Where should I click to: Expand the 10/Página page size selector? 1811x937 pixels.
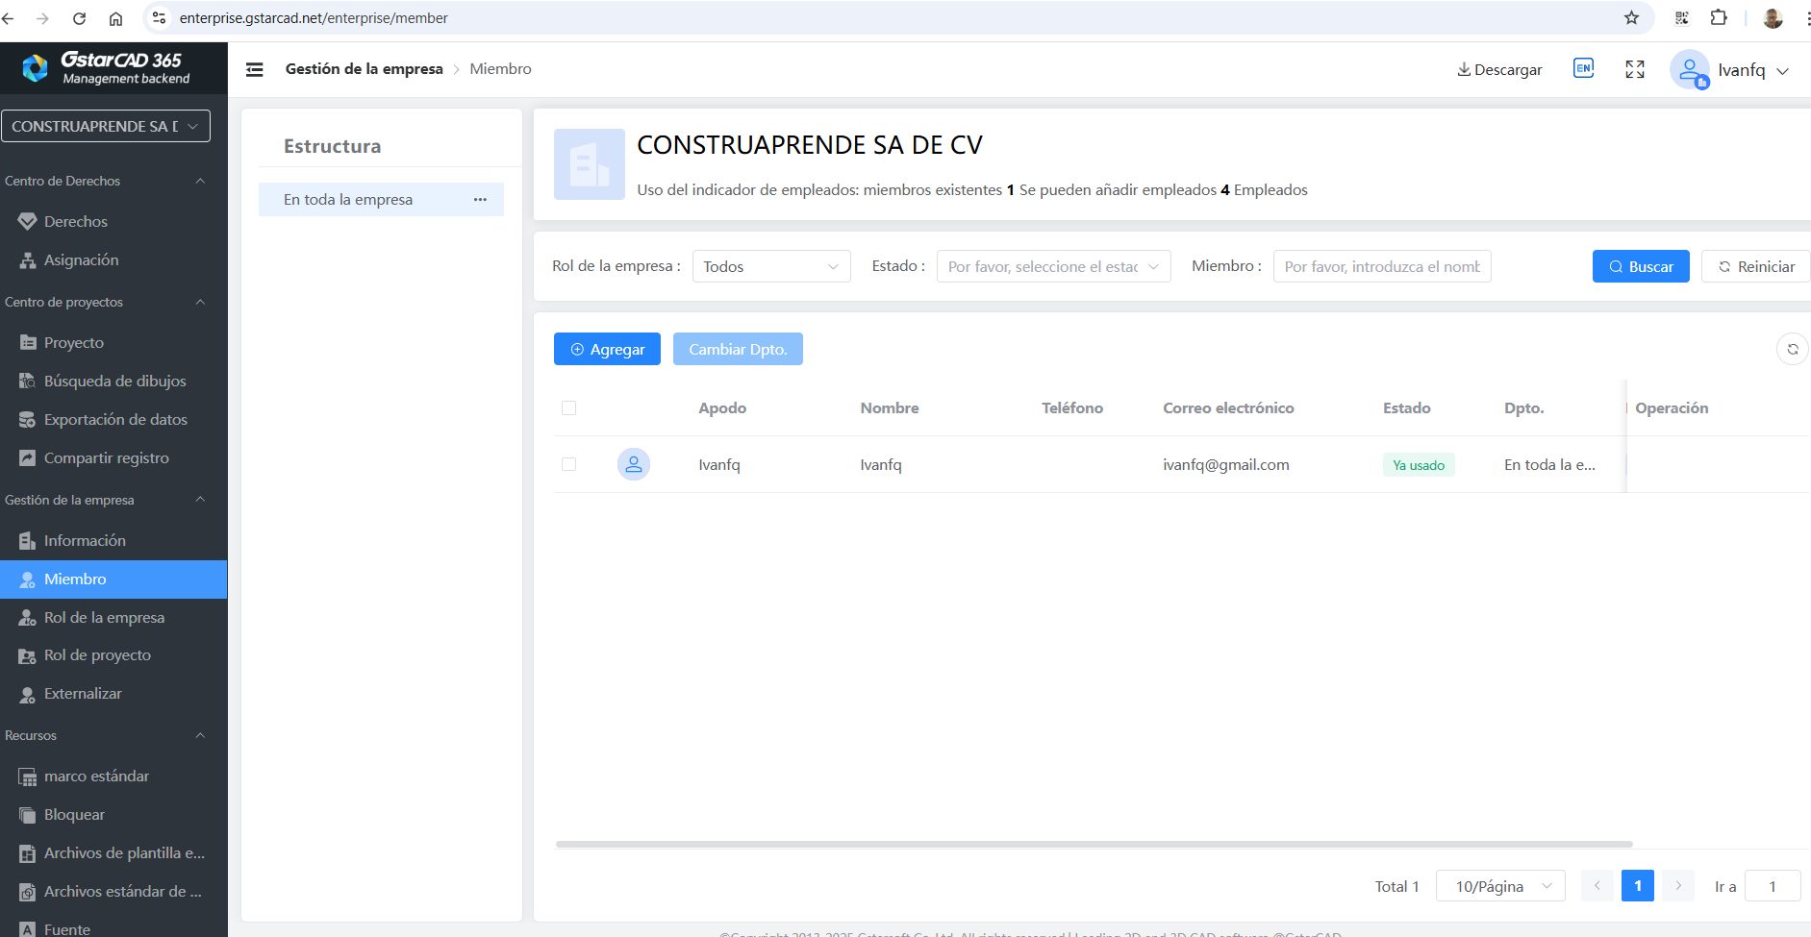coord(1499,886)
